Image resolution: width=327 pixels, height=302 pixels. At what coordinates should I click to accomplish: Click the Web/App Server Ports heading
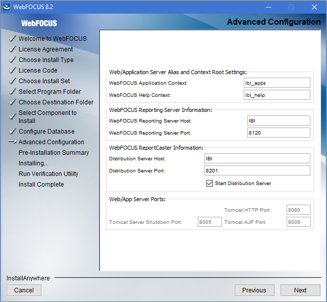[x=137, y=199]
